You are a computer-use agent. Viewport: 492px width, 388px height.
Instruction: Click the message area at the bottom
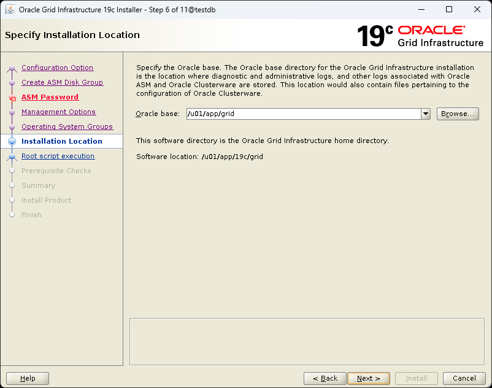(307, 341)
